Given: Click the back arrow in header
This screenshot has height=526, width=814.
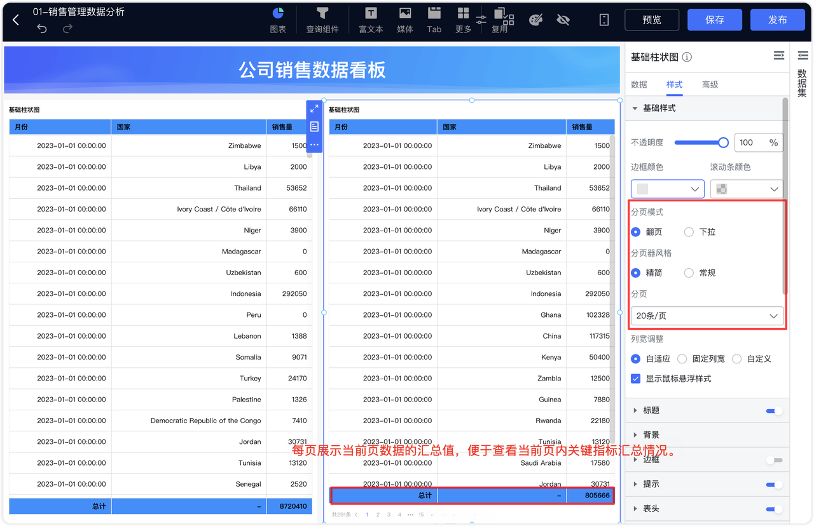Looking at the screenshot, I should point(16,20).
